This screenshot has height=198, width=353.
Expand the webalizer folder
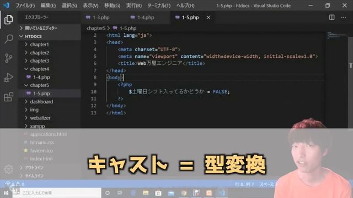coord(26,118)
